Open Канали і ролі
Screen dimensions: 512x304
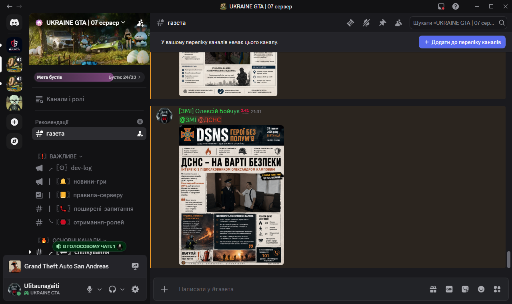click(x=89, y=99)
